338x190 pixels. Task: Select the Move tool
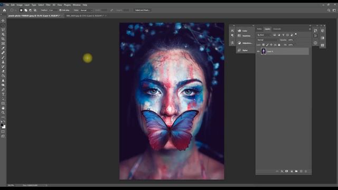pos(3,21)
